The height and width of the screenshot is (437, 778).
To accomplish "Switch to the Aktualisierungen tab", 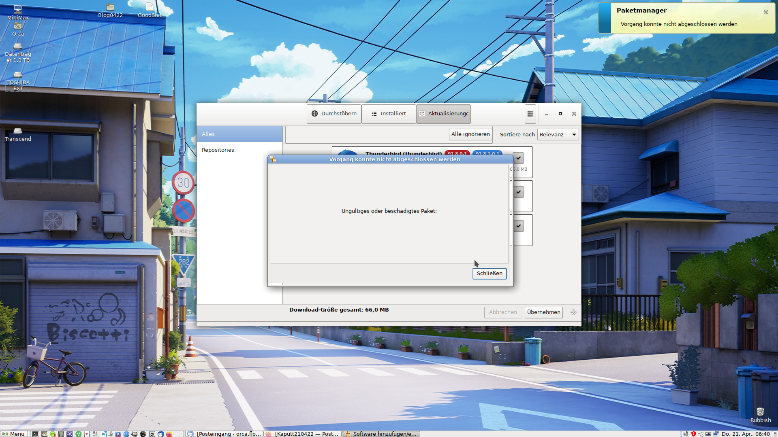I will click(x=443, y=114).
